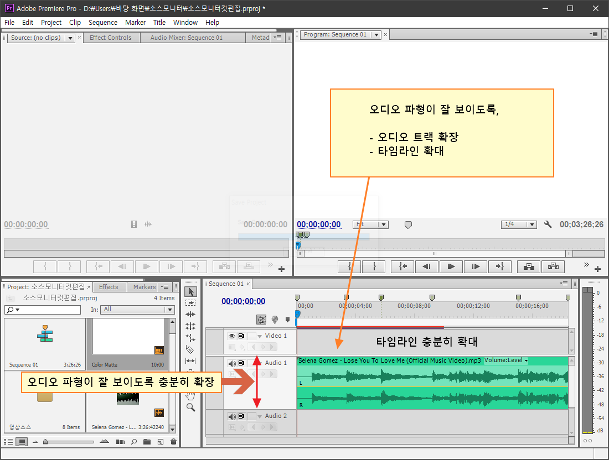Click the timeline timecode 00;00;00;00

tap(244, 301)
